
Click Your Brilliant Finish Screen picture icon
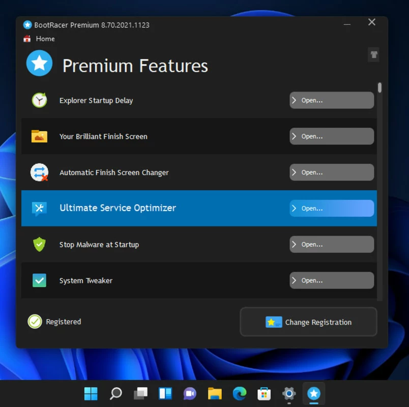39,136
